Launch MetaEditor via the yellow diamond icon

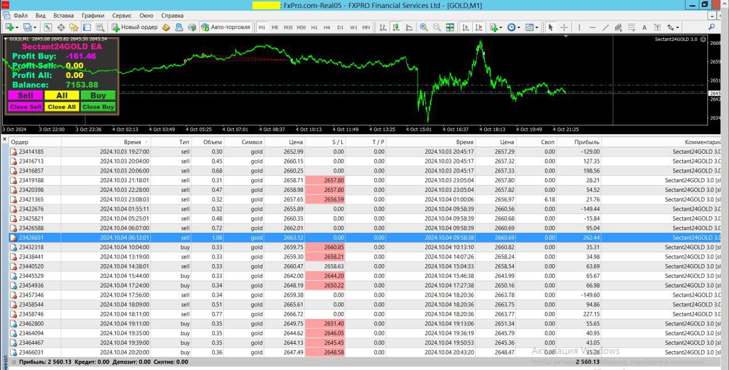click(166, 27)
